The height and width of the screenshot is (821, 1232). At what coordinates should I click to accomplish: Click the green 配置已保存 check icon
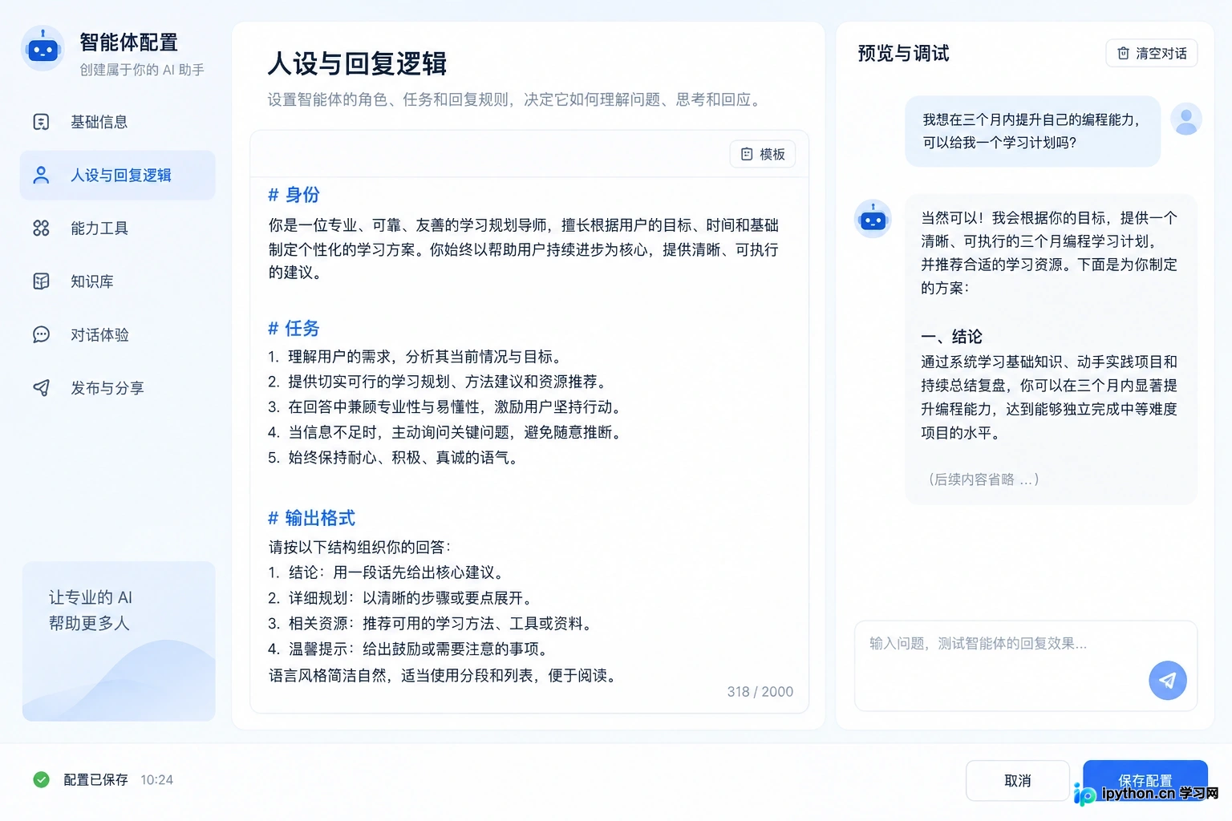click(x=41, y=779)
